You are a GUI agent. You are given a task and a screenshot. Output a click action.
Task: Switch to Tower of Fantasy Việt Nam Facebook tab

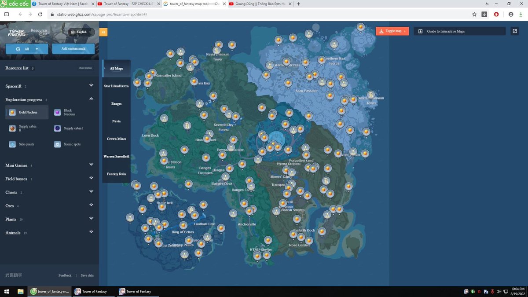pyautogui.click(x=62, y=4)
